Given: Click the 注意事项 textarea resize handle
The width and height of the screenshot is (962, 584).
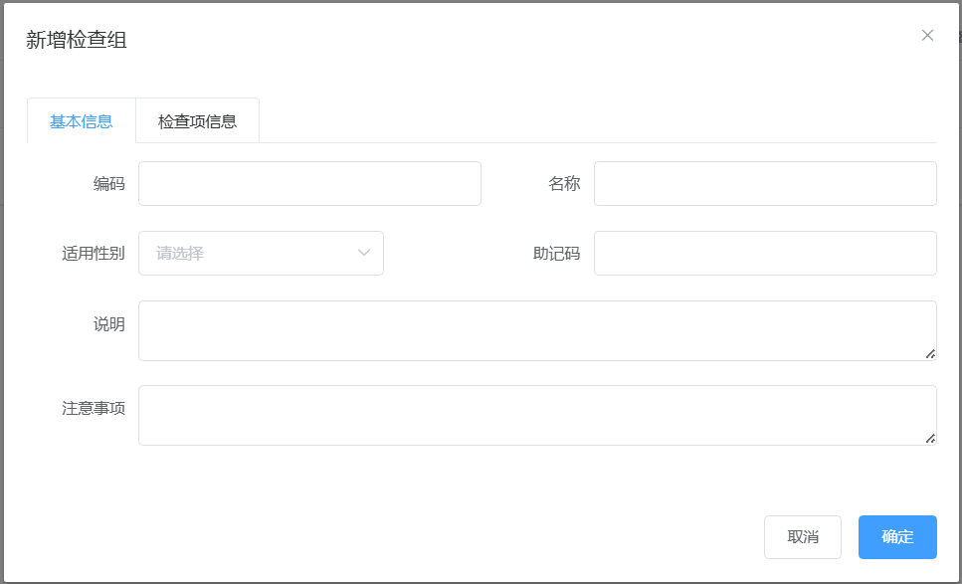Looking at the screenshot, I should (x=930, y=438).
